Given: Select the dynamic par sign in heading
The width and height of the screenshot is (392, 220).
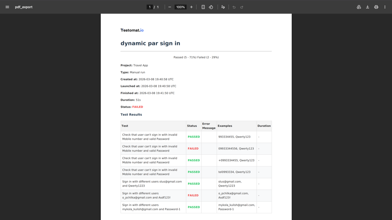Looking at the screenshot, I should pos(150,43).
